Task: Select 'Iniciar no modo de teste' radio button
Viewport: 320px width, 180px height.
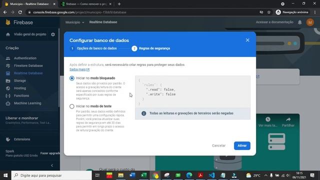Action: (72, 106)
